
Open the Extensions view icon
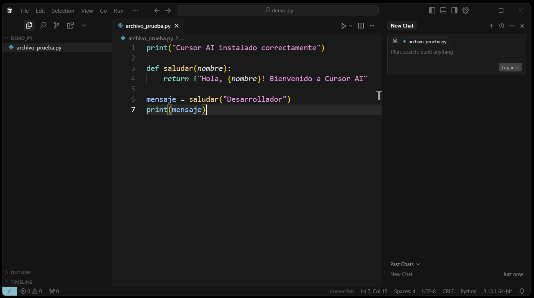coord(70,25)
